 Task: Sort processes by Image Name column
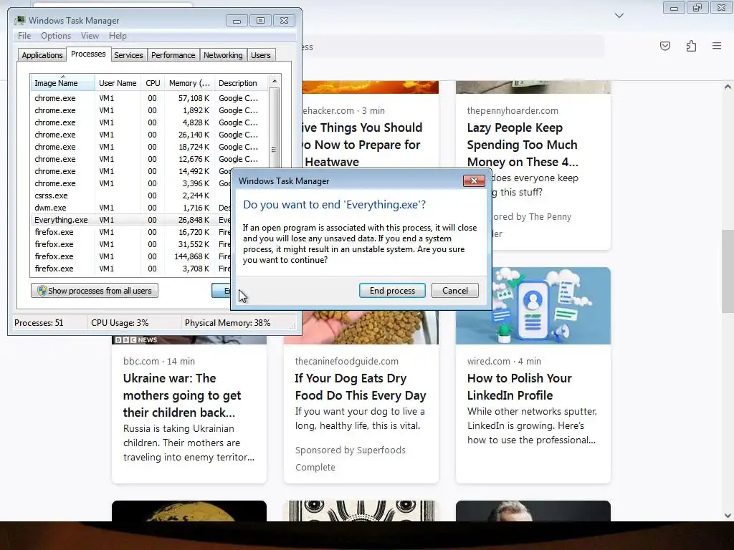tap(62, 83)
